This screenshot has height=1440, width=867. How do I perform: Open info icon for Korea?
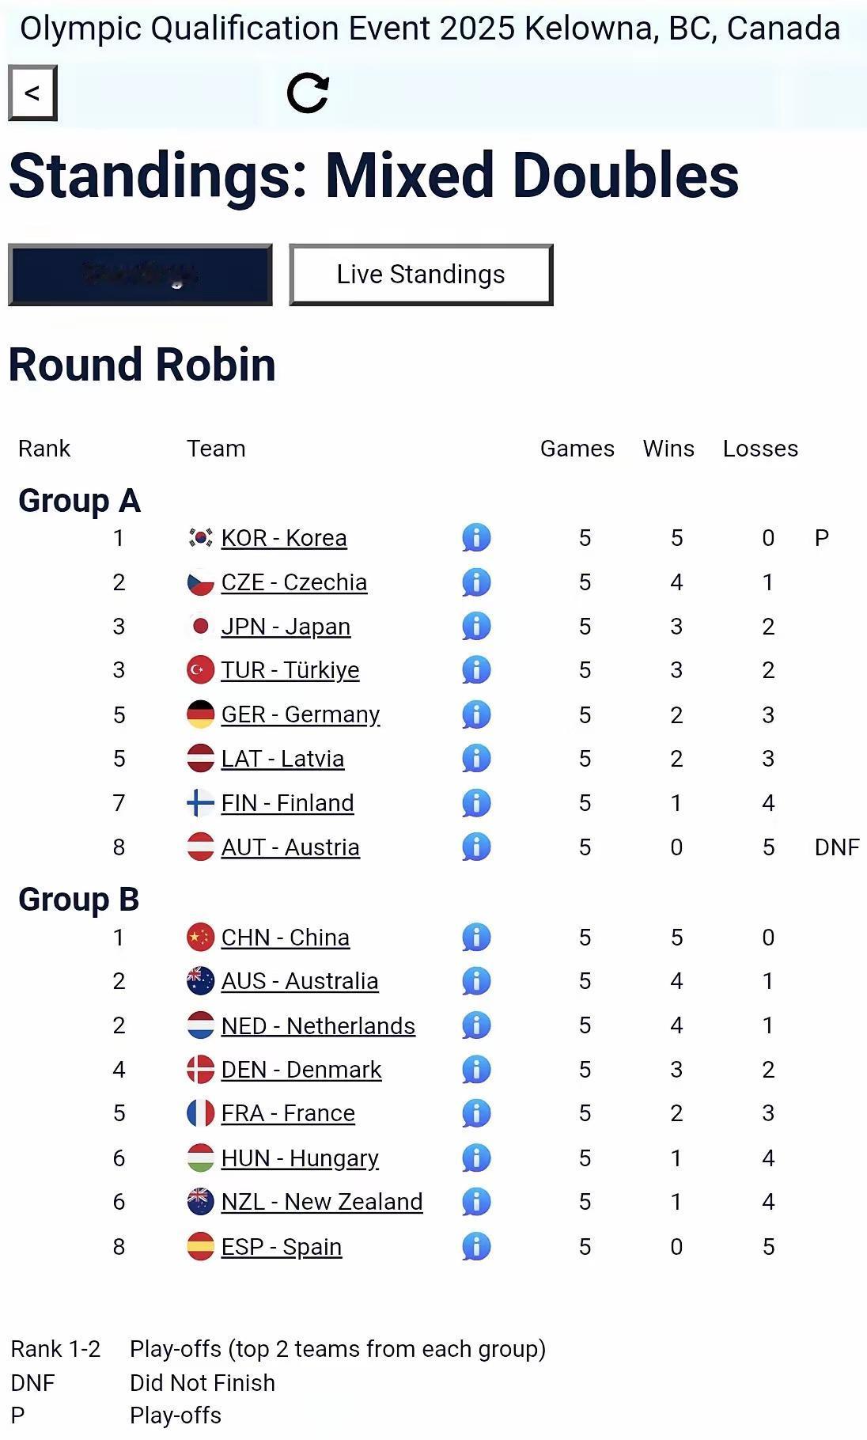coord(476,538)
